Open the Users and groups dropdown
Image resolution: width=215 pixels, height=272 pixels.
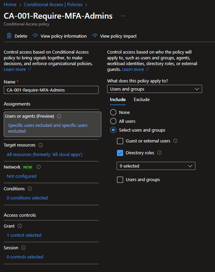click(x=154, y=89)
